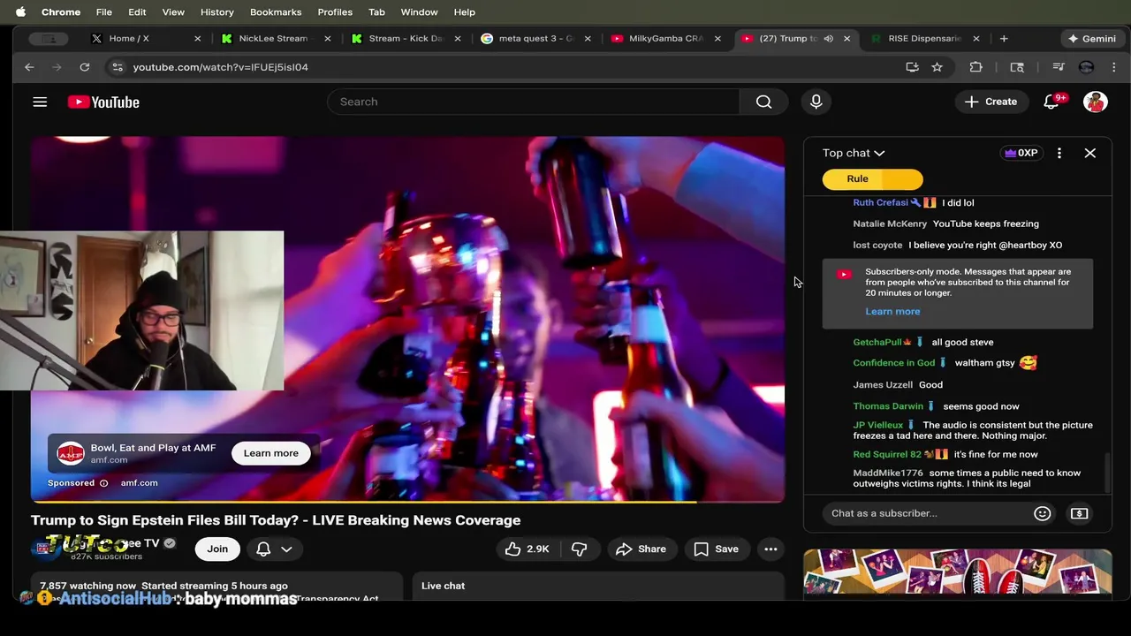Open live chat options menu

[1059, 153]
